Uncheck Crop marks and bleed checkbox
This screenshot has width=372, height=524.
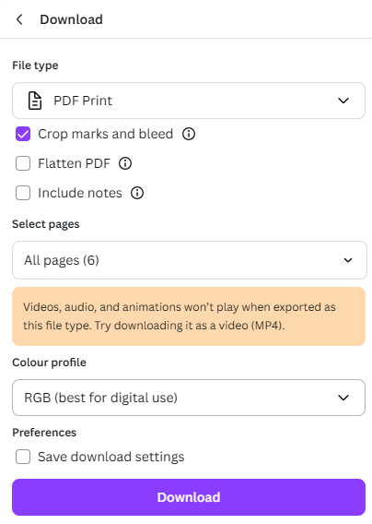23,134
